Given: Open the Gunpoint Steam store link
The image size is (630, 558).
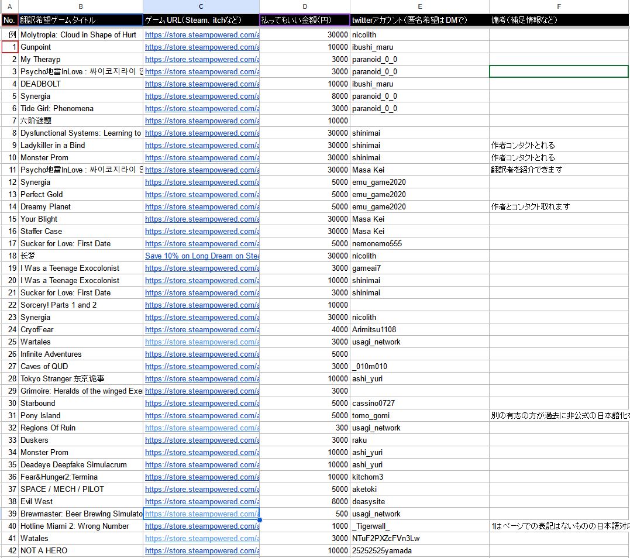Looking at the screenshot, I should (x=201, y=47).
